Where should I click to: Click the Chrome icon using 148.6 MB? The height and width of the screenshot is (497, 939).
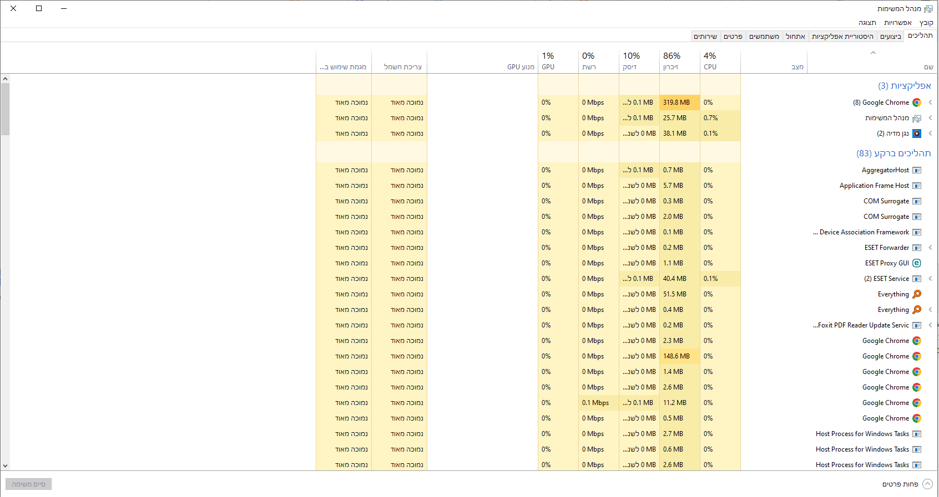[x=917, y=356]
